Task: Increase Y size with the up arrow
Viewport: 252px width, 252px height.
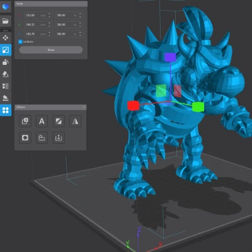Action: coord(49,23)
